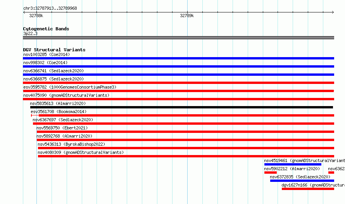
Task: Open the esv3561708 (Boomsma2014) label
Action: point(59,112)
